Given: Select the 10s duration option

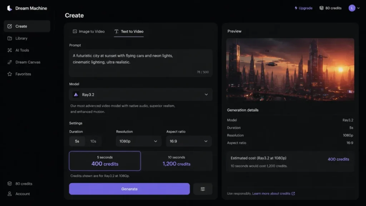Looking at the screenshot, I should coord(93,141).
